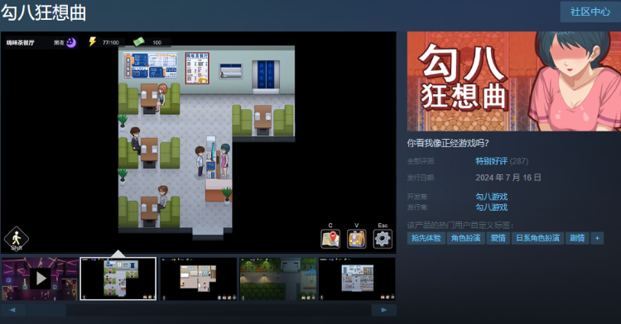Select the 角色扮演 tag
Viewport: 621px width, 324px height.
pos(465,238)
